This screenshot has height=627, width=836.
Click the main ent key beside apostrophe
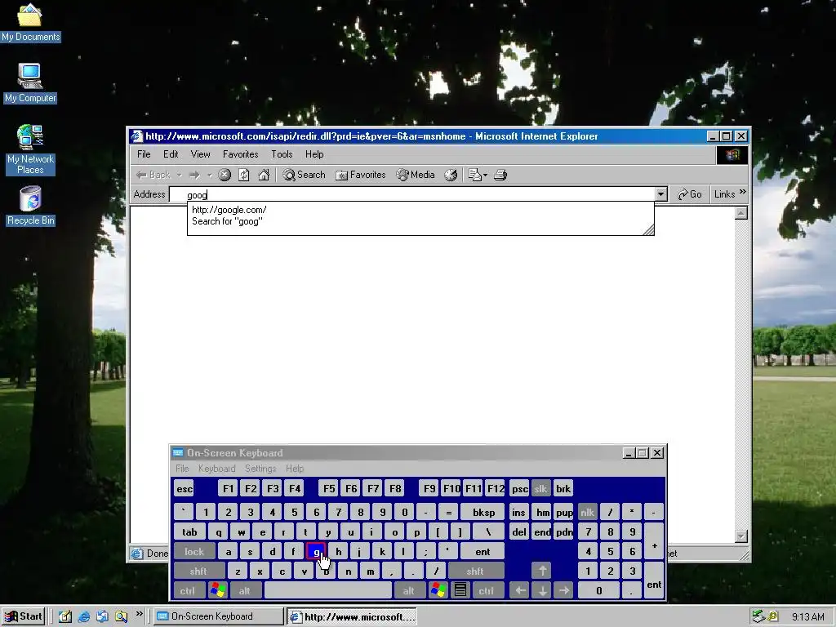(x=482, y=552)
